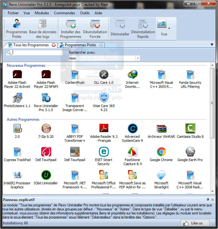The image size is (218, 229).
Task: Start Désinstallation Forcée tool
Action: click(95, 29)
